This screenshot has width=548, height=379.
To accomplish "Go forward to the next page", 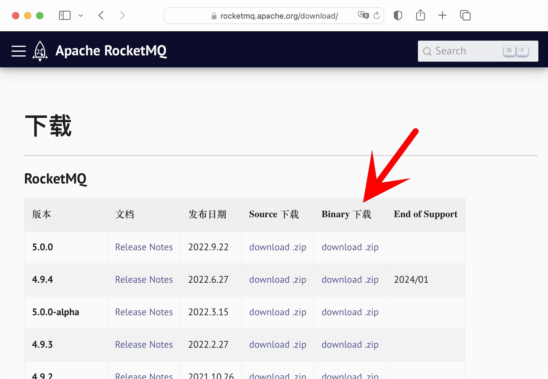I will click(122, 15).
